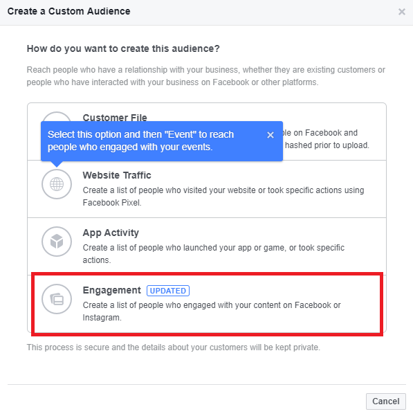413x416 pixels.
Task: Select the Website Traffic option heading
Action: click(117, 175)
